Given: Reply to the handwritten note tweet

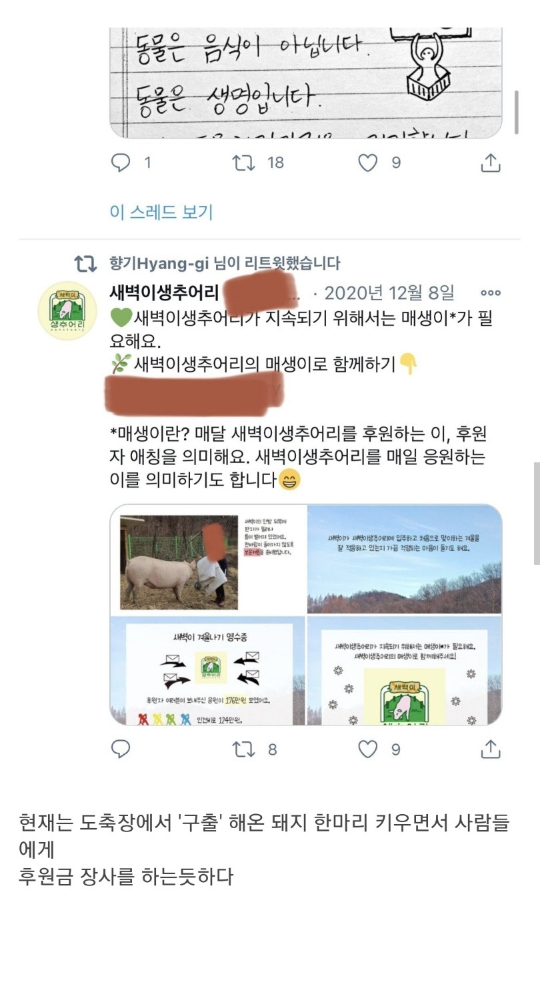Looking at the screenshot, I should click(121, 163).
